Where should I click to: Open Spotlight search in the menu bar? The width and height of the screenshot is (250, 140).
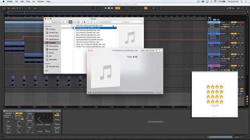click(242, 2)
